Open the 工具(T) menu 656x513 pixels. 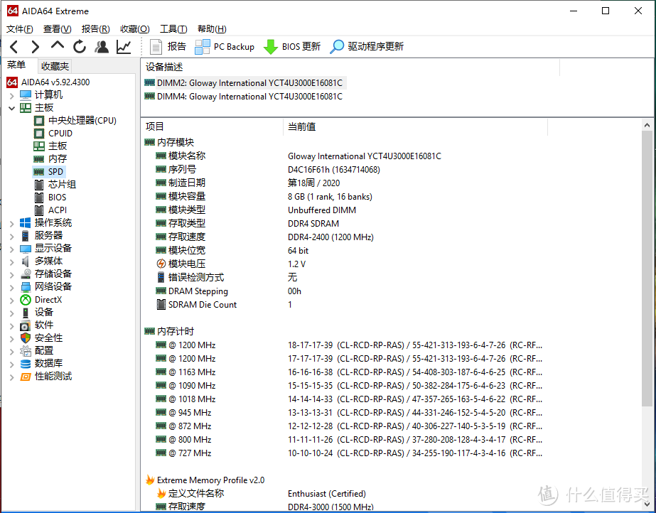pos(173,29)
